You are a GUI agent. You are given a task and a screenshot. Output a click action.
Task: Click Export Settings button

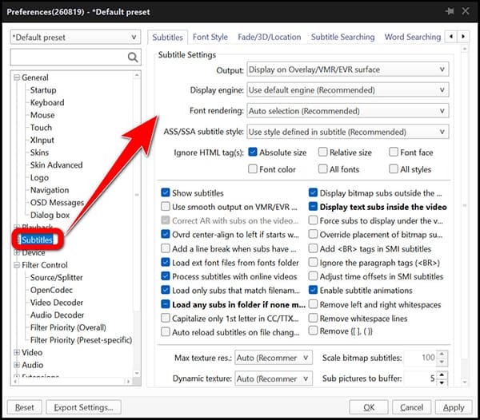[83, 407]
